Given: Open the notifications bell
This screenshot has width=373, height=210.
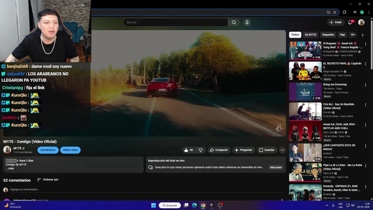Looking at the screenshot, I should click(351, 22).
